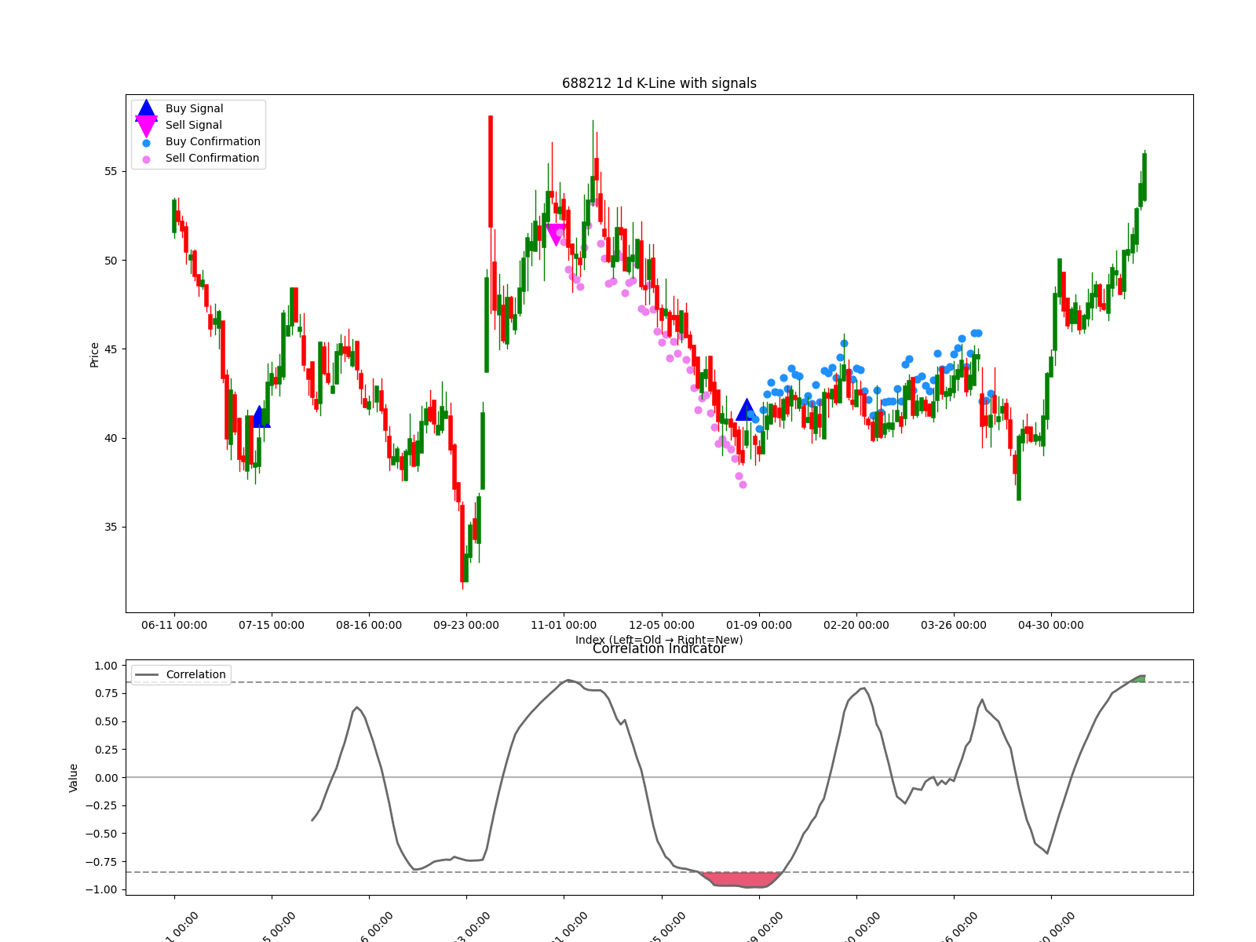
Task: Click the date tick '02-20 00:00' under price chart
Action: click(856, 626)
